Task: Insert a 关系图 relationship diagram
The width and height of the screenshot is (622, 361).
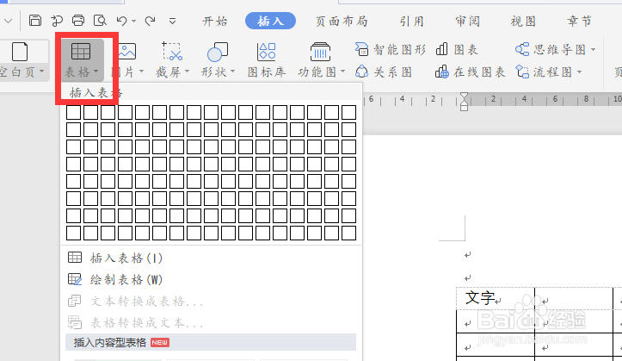Action: 383,72
